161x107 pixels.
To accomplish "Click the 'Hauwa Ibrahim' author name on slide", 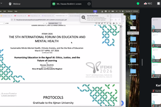I will pyautogui.click(x=47, y=65).
